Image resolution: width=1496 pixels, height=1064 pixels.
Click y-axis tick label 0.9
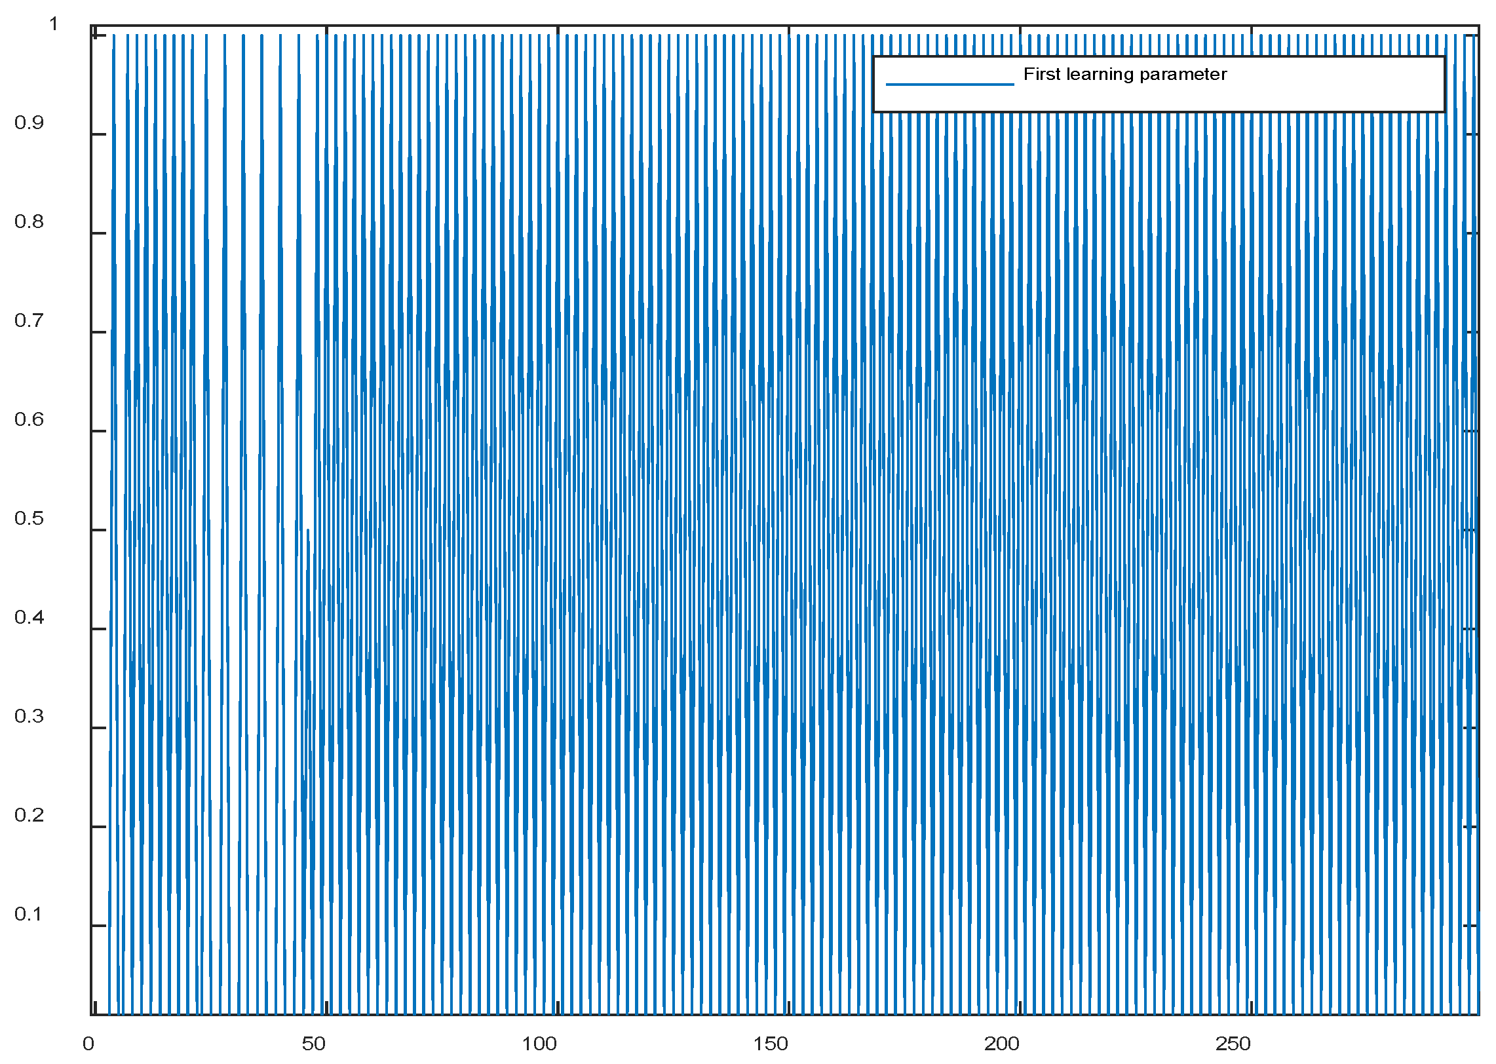[29, 123]
